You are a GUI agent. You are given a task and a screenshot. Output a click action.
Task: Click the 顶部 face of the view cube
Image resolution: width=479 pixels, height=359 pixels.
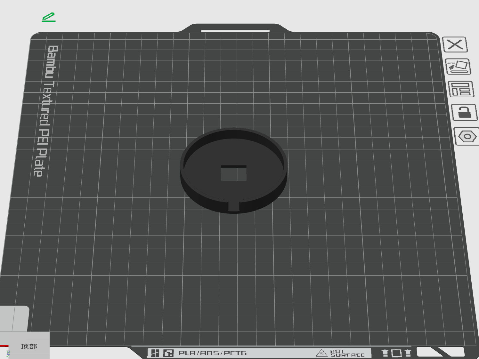(x=29, y=346)
